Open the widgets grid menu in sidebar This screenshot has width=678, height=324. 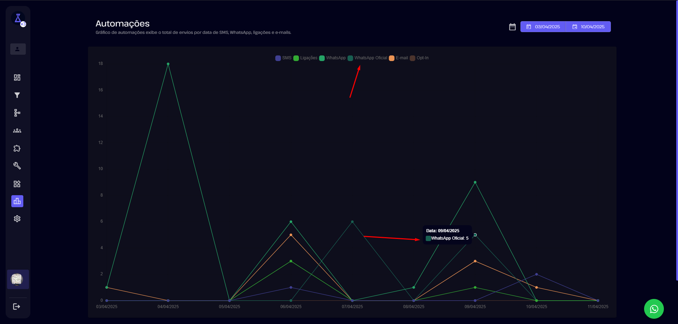17,184
